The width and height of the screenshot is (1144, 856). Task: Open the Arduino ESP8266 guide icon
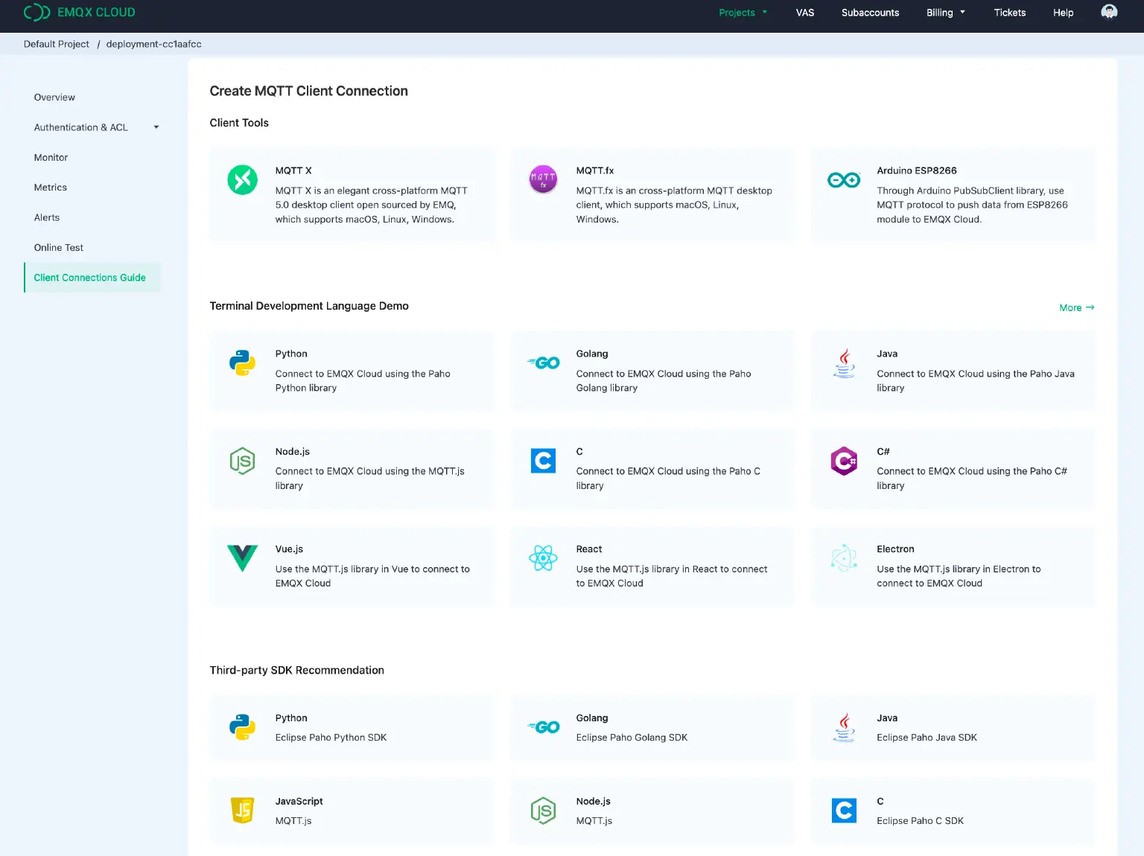point(844,179)
